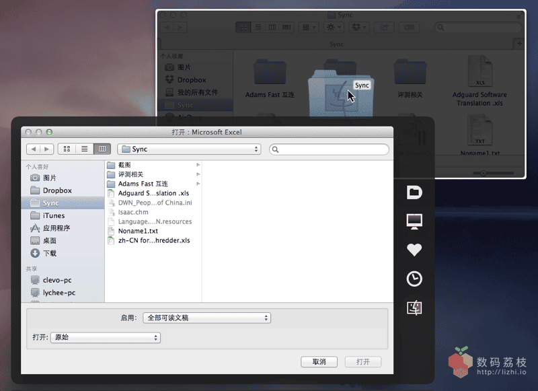Switch the Excel dialog to column view
Viewport: 538px width, 391px height.
[102, 149]
